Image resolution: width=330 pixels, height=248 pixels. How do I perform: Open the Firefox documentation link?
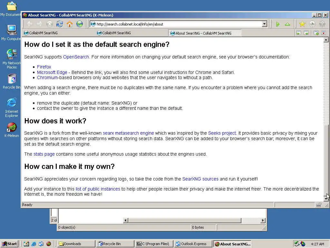[x=44, y=67]
